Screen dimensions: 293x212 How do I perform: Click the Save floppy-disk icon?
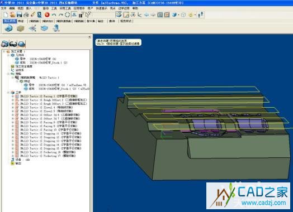pos(19,15)
